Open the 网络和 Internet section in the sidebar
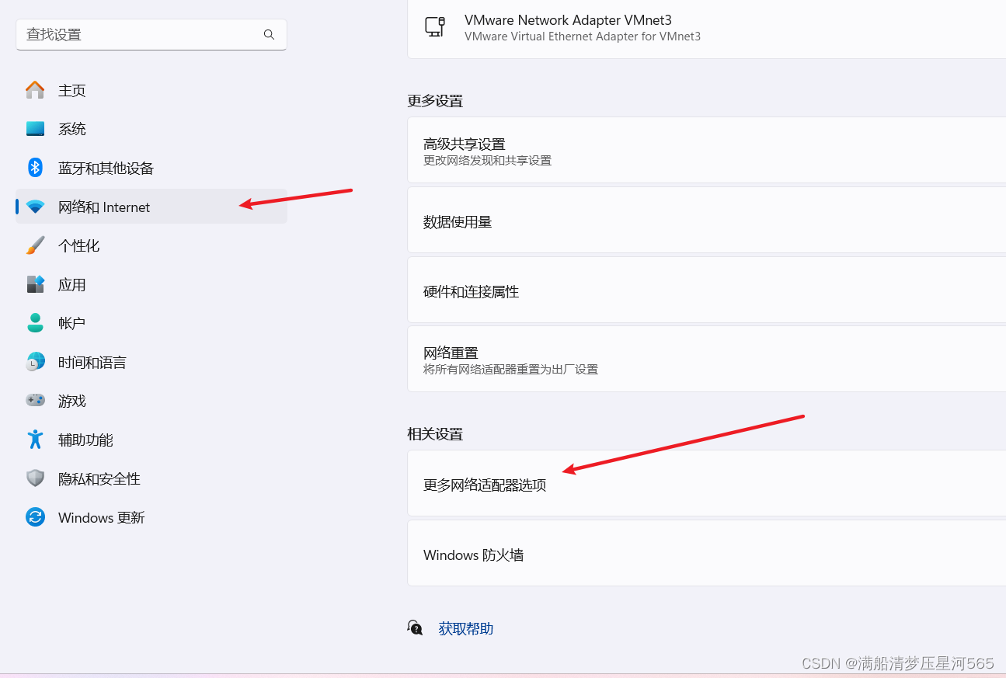The height and width of the screenshot is (678, 1006). [x=103, y=207]
